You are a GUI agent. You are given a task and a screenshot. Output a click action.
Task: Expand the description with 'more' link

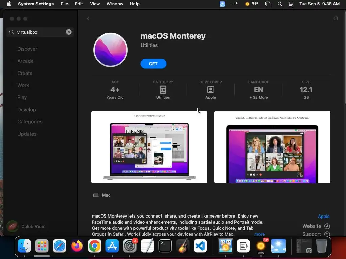click(259, 234)
